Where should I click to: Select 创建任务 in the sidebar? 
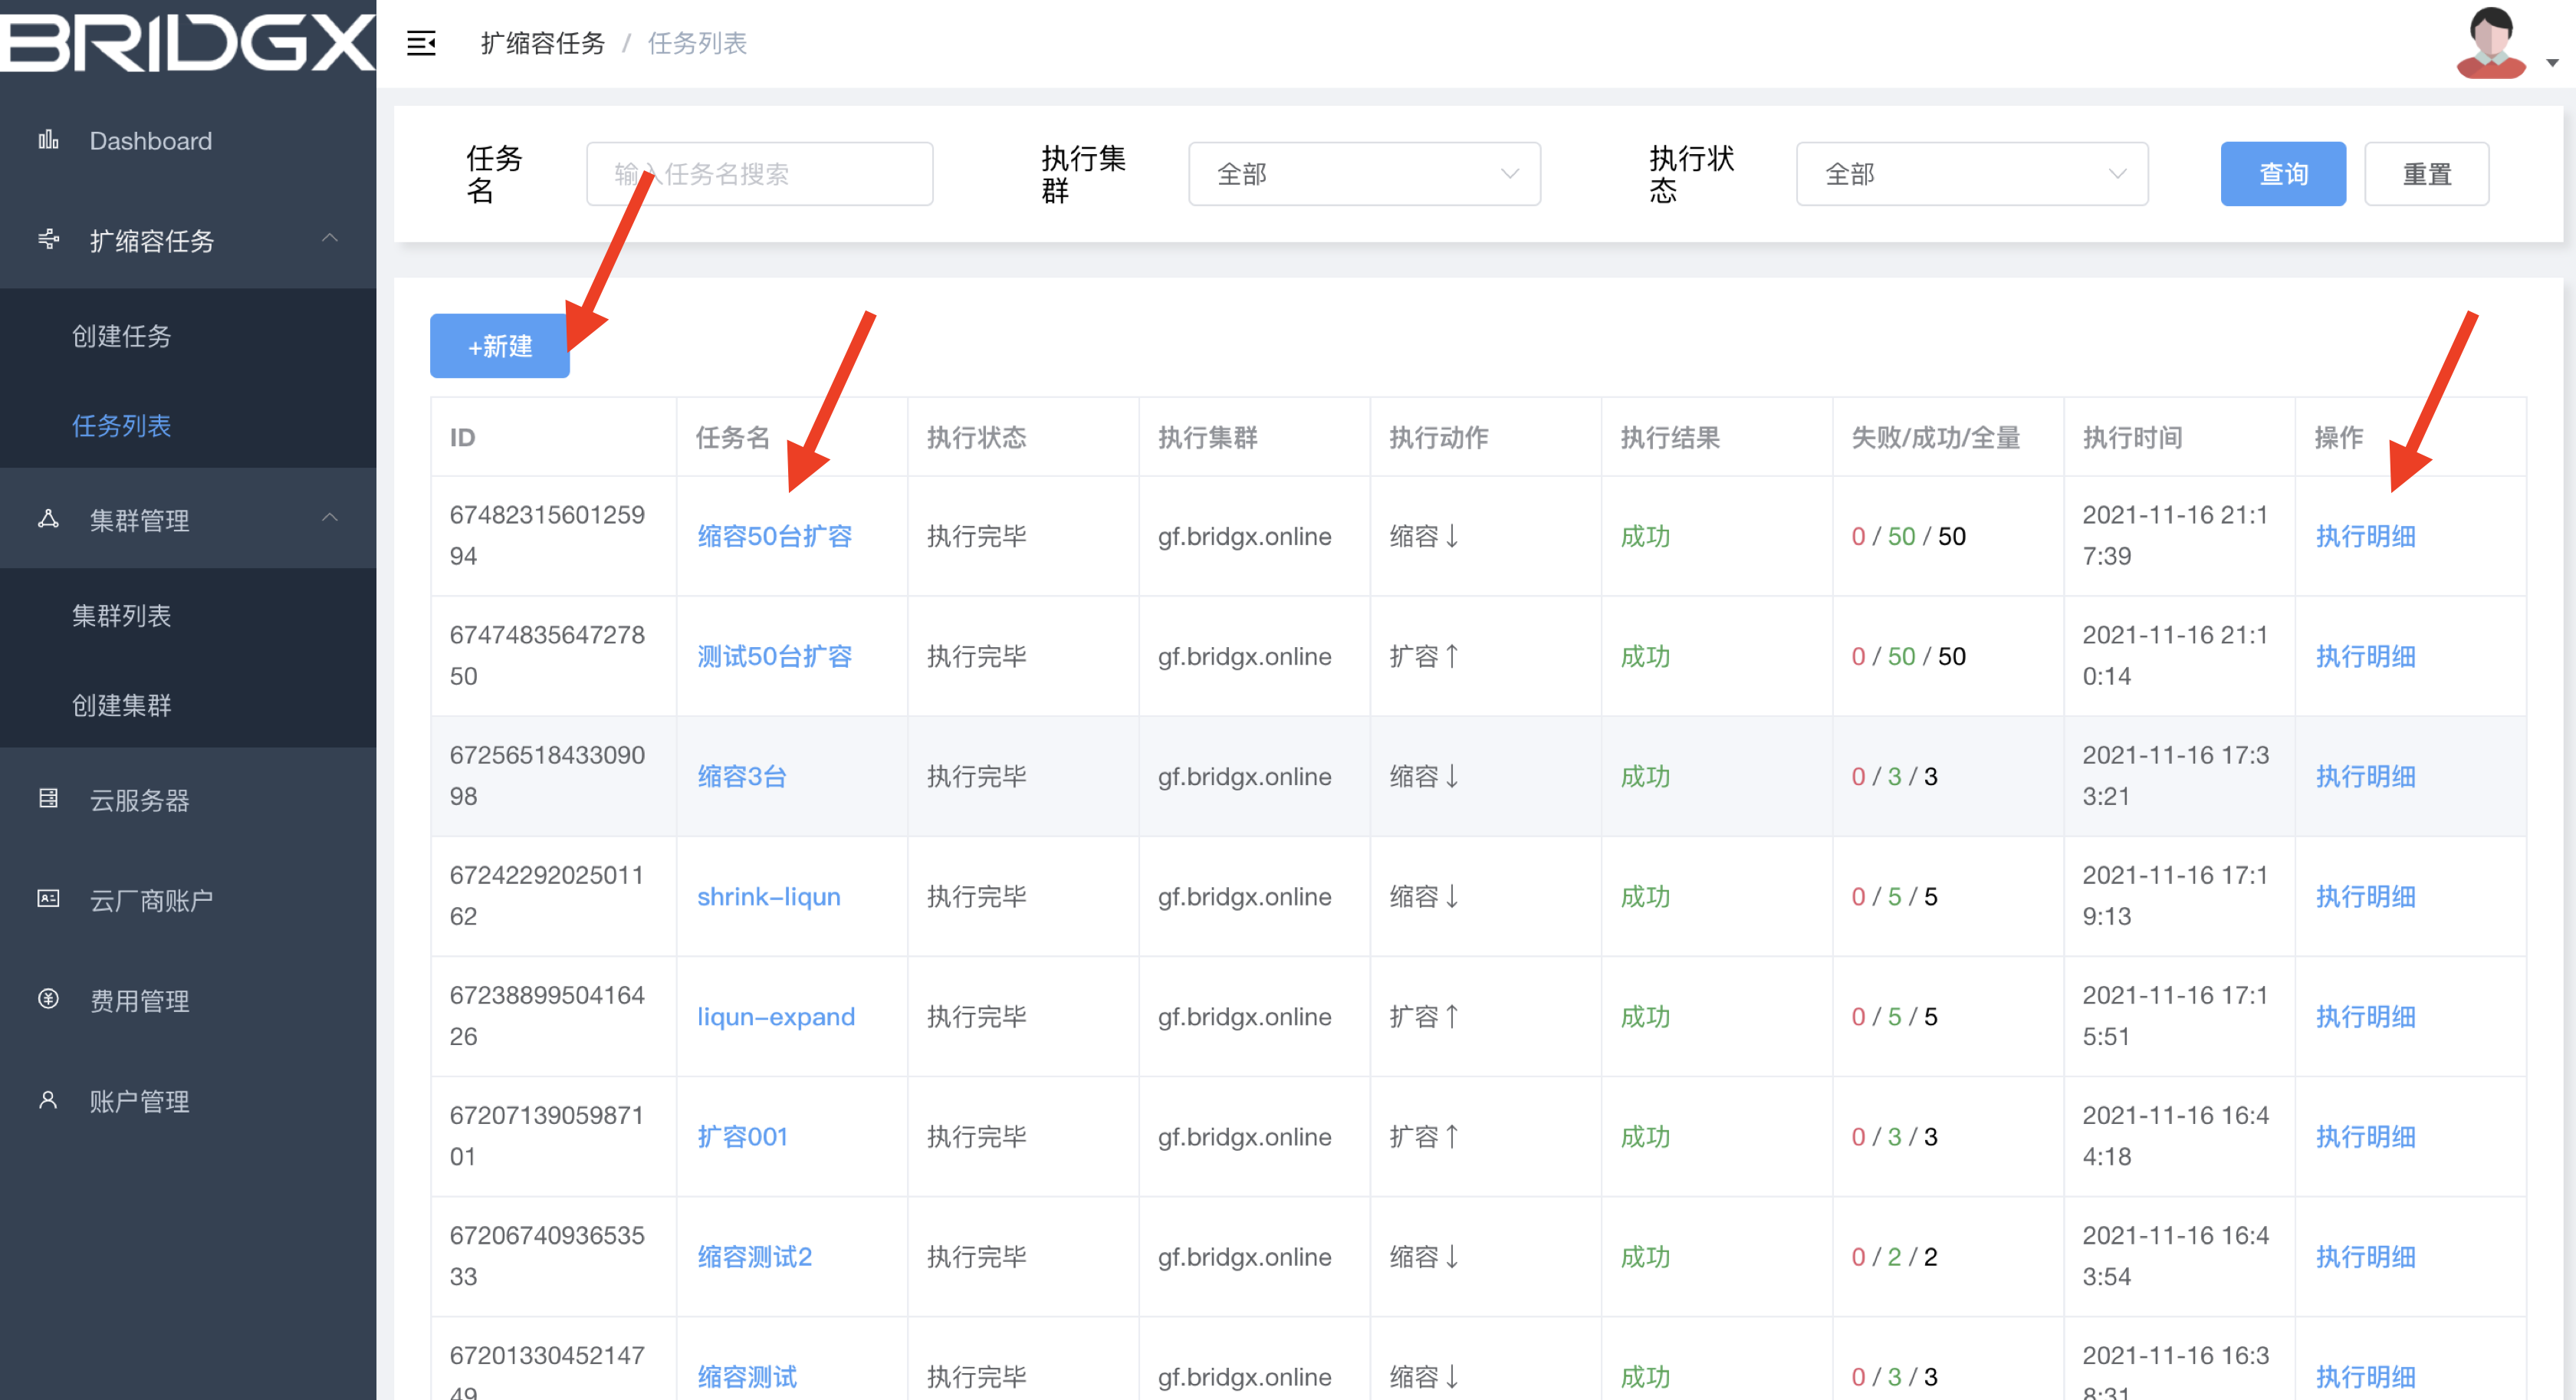point(122,336)
